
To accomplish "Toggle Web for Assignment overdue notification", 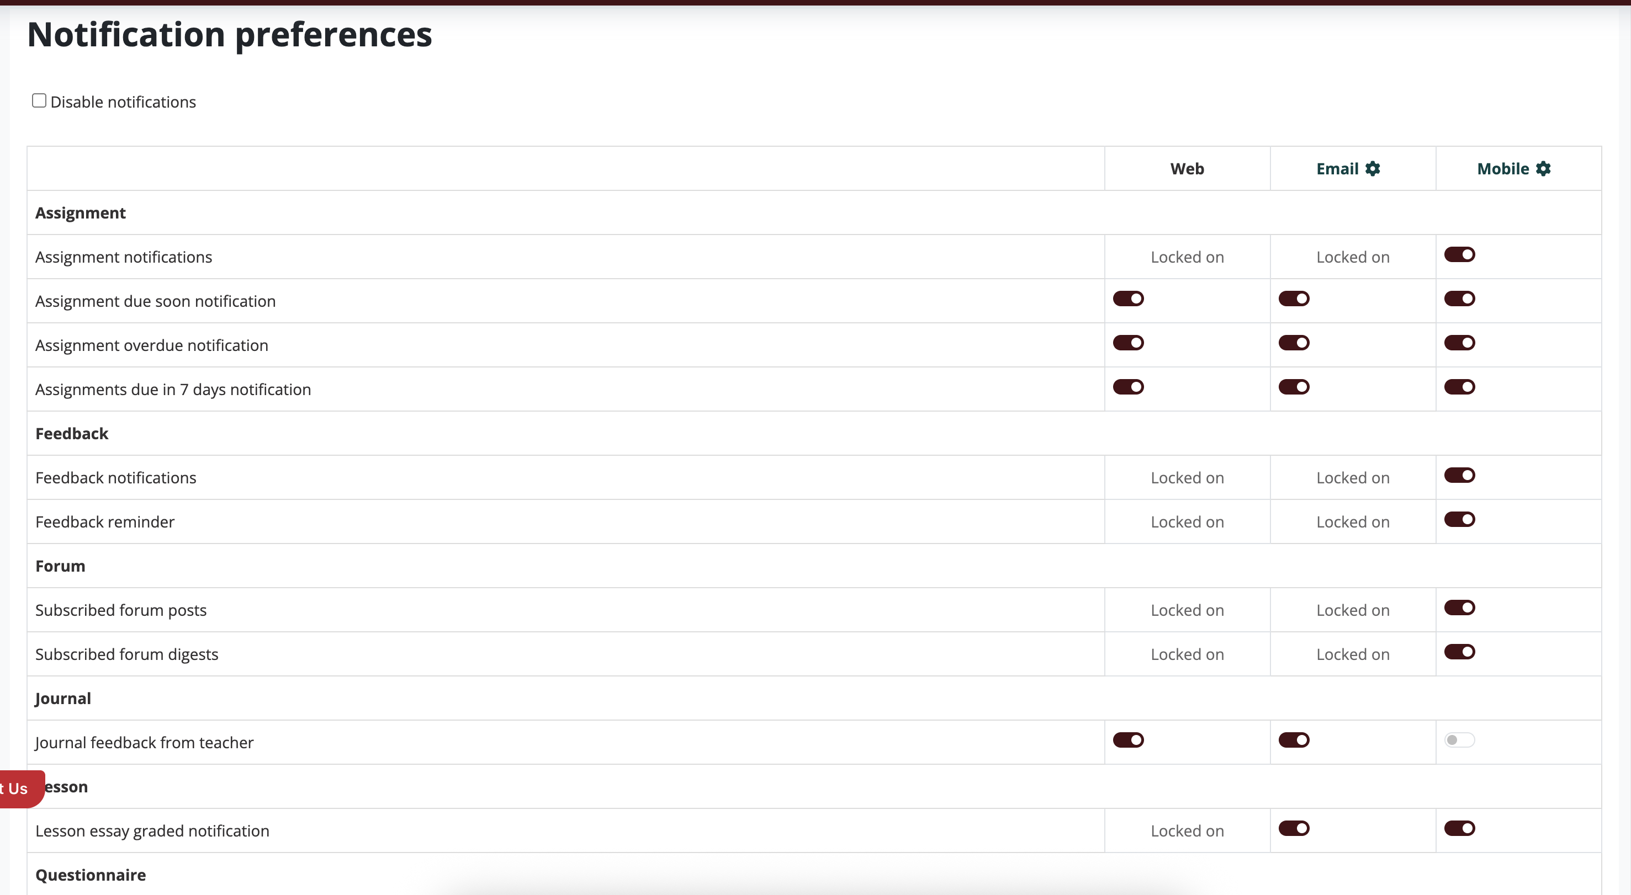I will click(x=1128, y=343).
